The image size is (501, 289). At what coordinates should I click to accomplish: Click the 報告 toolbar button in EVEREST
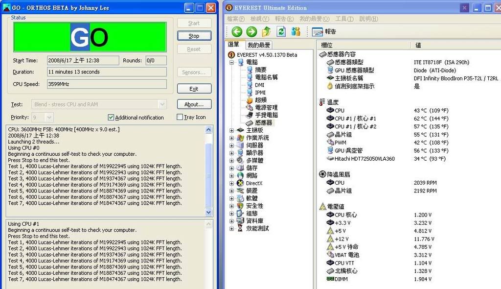click(x=324, y=32)
